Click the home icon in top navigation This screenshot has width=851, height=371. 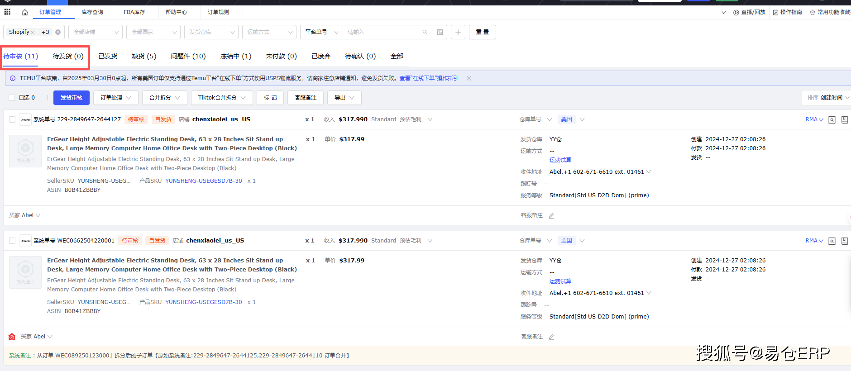coord(25,12)
